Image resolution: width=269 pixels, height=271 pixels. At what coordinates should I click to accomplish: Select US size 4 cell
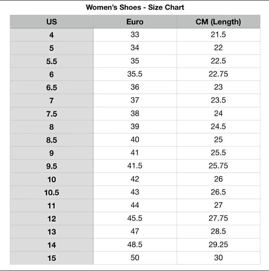pos(51,35)
